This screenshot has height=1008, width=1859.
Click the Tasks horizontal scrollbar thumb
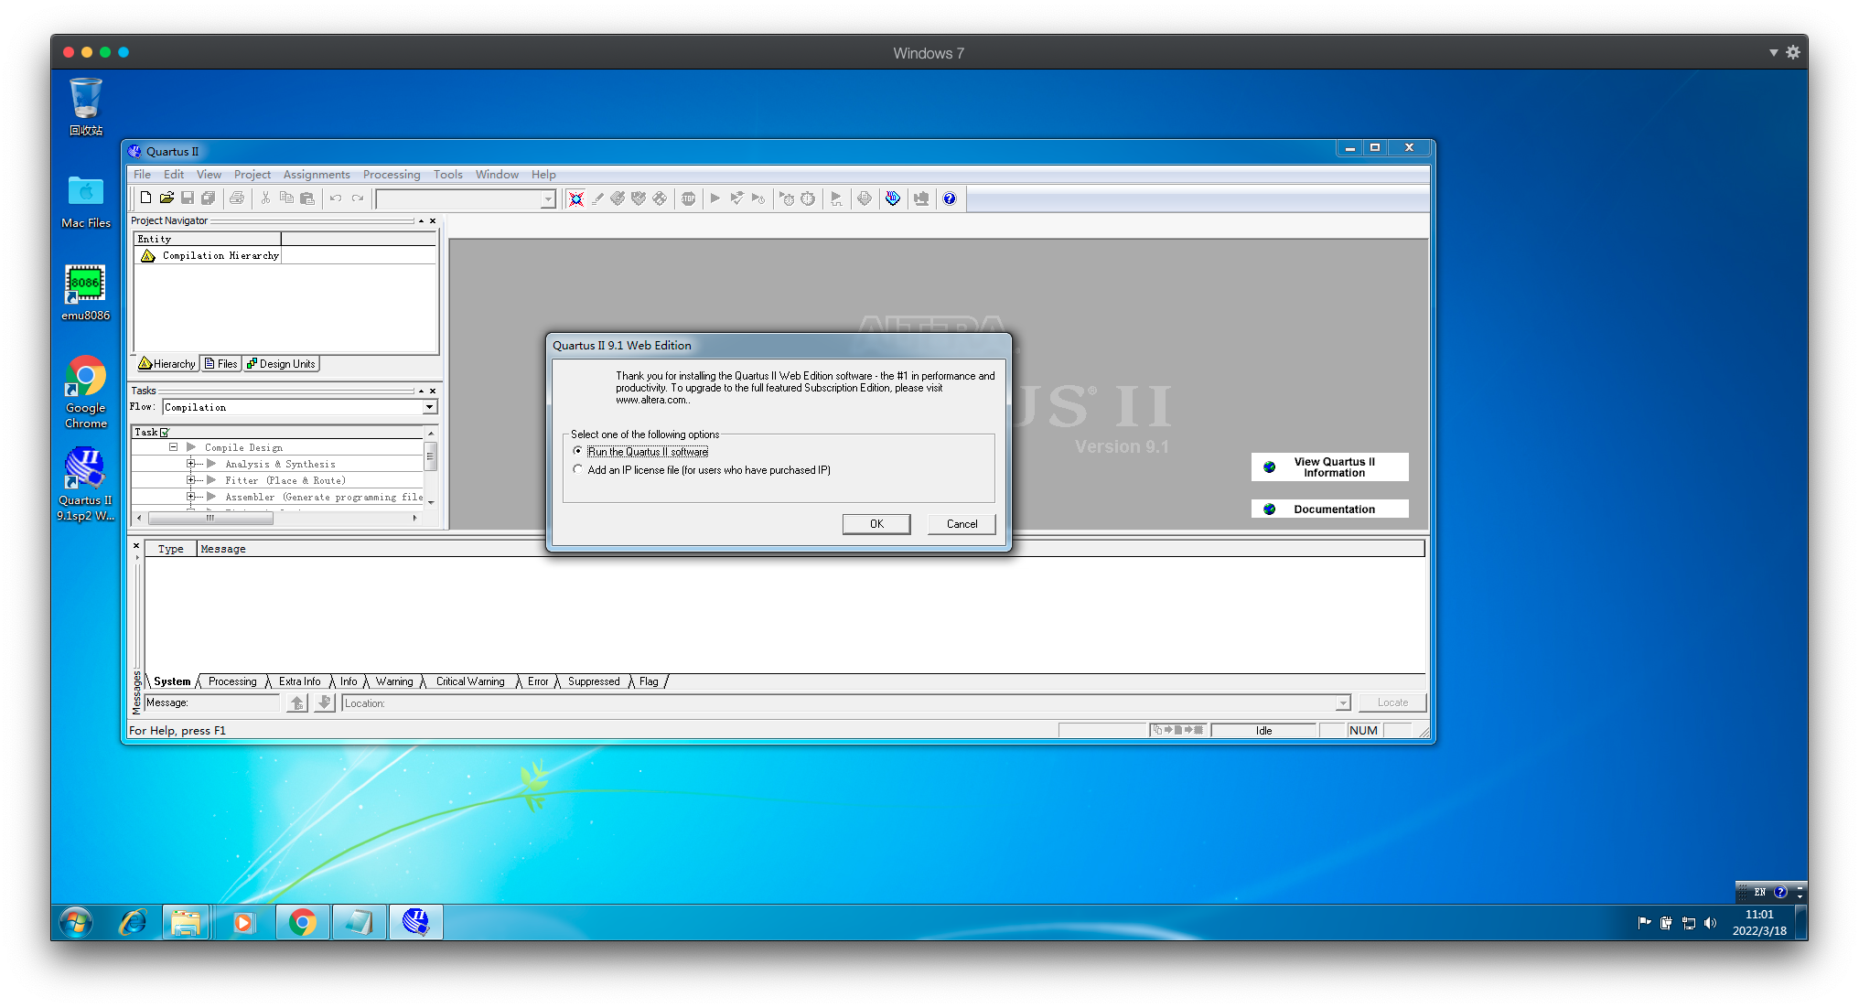[x=210, y=518]
